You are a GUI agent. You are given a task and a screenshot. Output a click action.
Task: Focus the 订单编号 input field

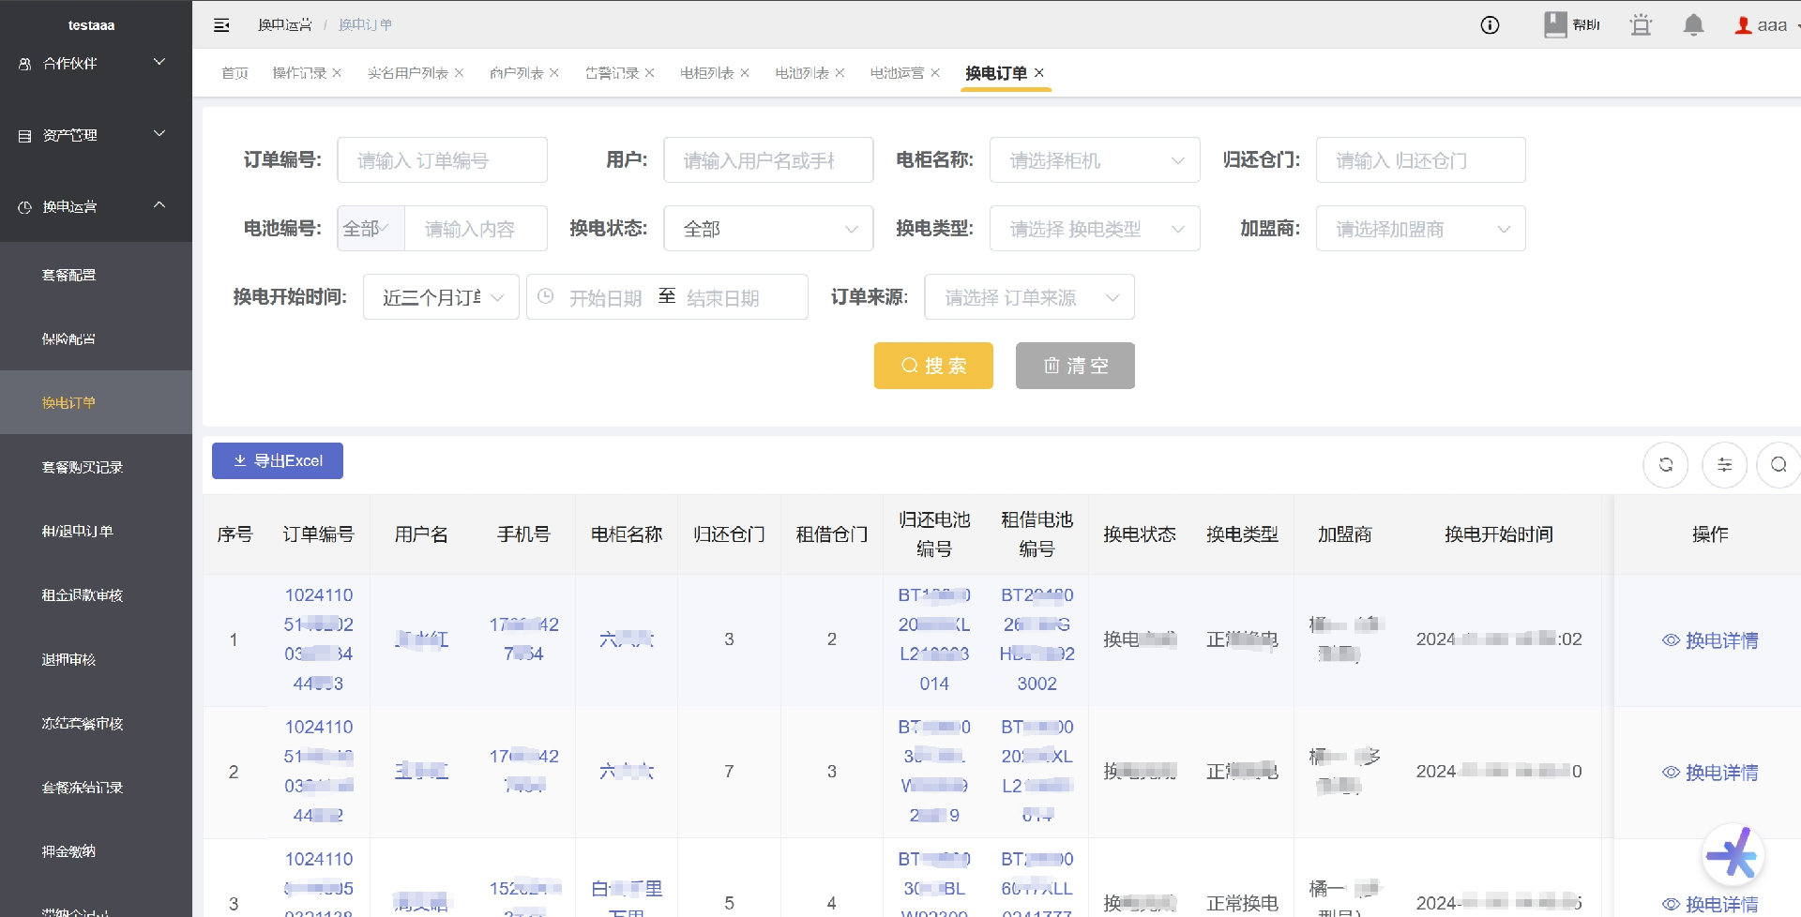click(x=442, y=160)
